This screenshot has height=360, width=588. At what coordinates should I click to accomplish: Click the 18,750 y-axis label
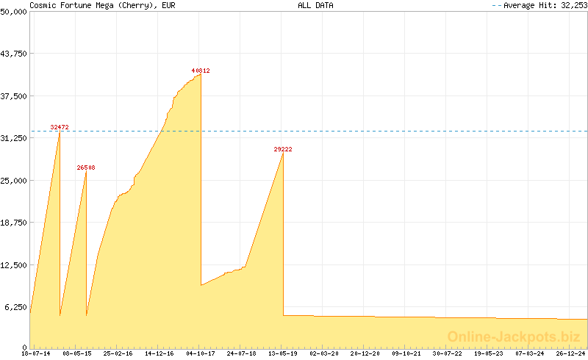click(x=14, y=223)
